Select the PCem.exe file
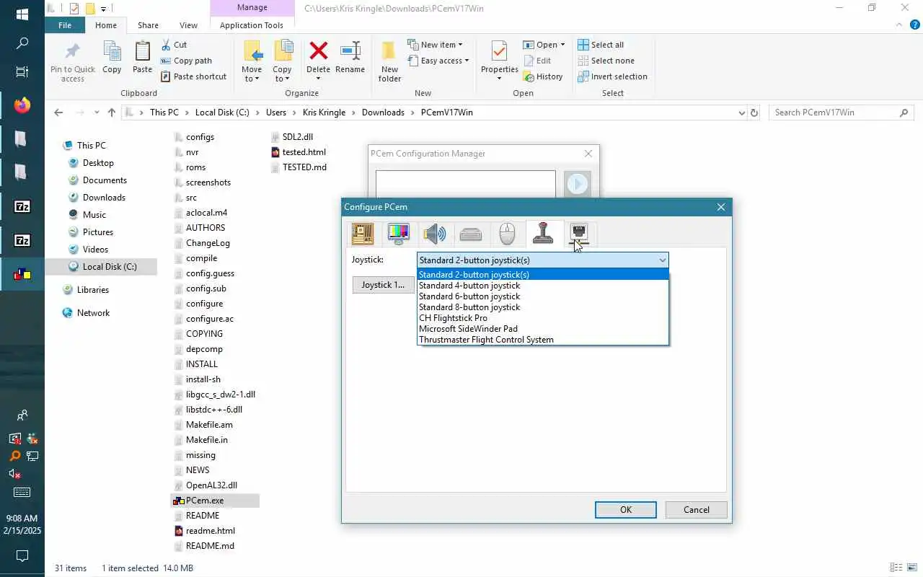This screenshot has height=577, width=923. click(x=204, y=501)
